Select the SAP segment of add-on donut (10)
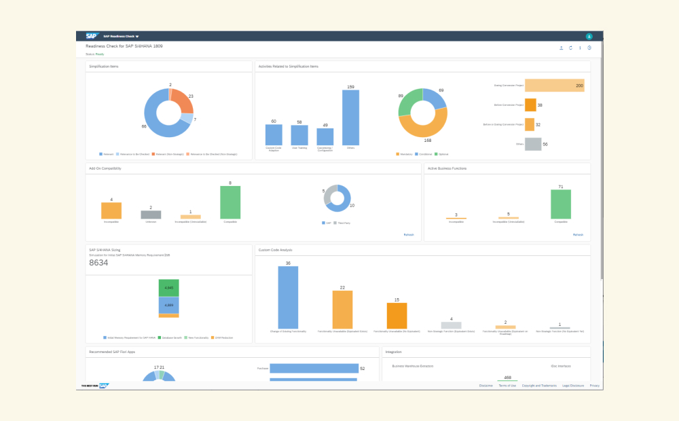Image resolution: width=679 pixels, height=421 pixels. (345, 204)
